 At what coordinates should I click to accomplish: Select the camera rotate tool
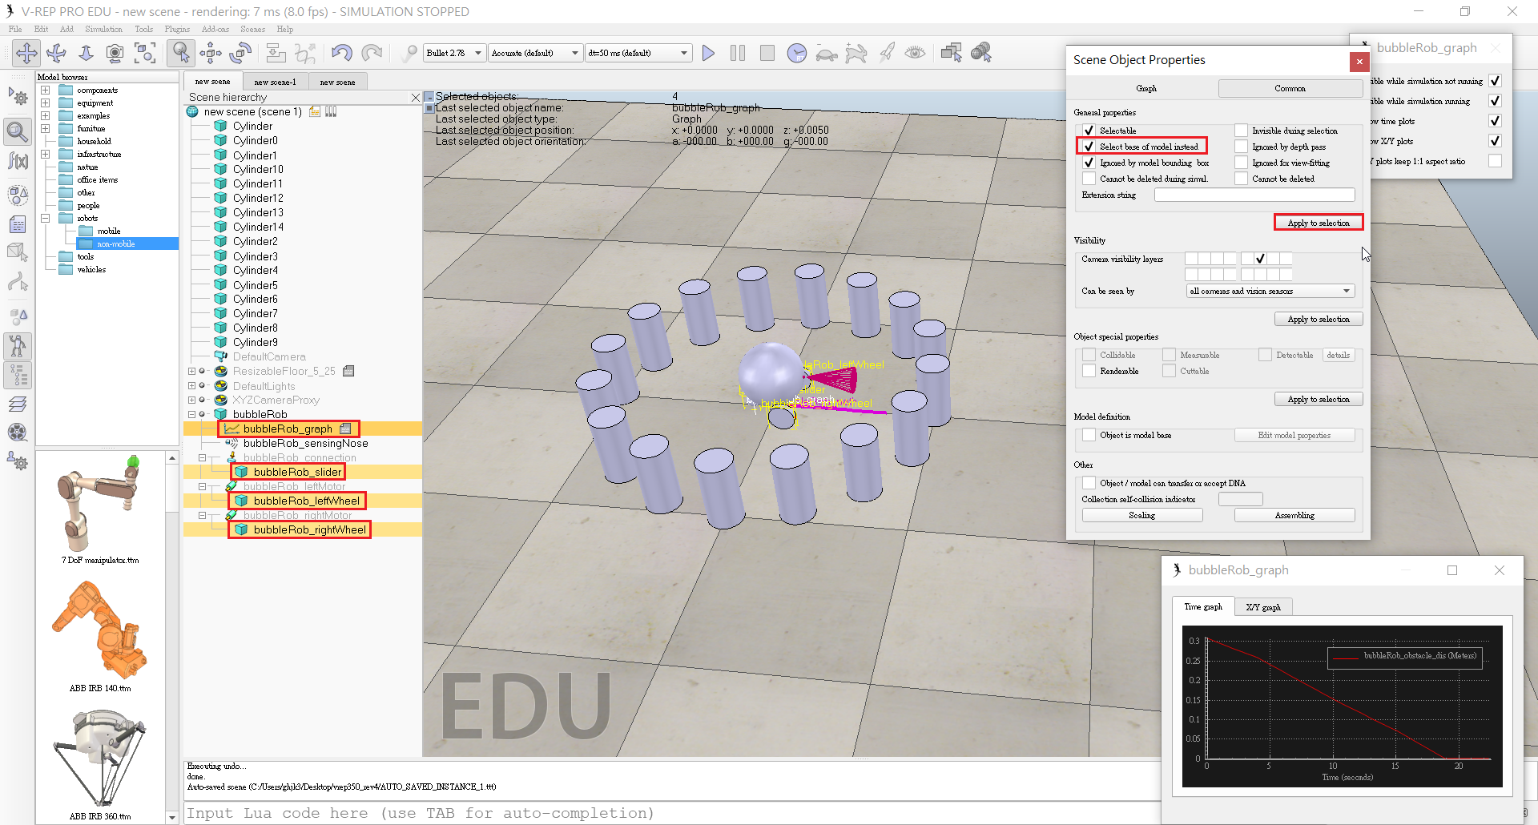[56, 53]
